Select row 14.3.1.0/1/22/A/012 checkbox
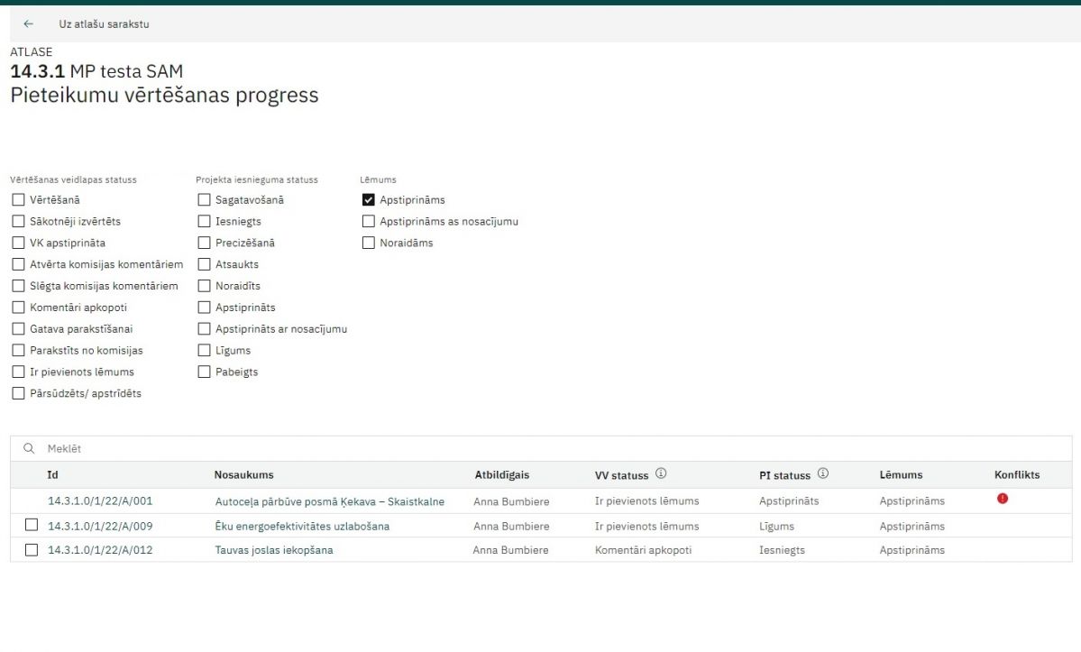 click(32, 549)
